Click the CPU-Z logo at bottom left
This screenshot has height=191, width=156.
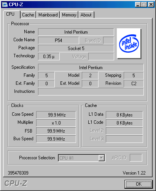(x=16, y=183)
